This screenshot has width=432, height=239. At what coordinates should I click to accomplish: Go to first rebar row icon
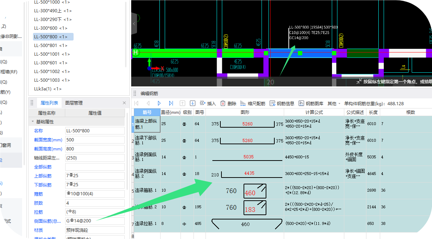[x=136, y=103]
